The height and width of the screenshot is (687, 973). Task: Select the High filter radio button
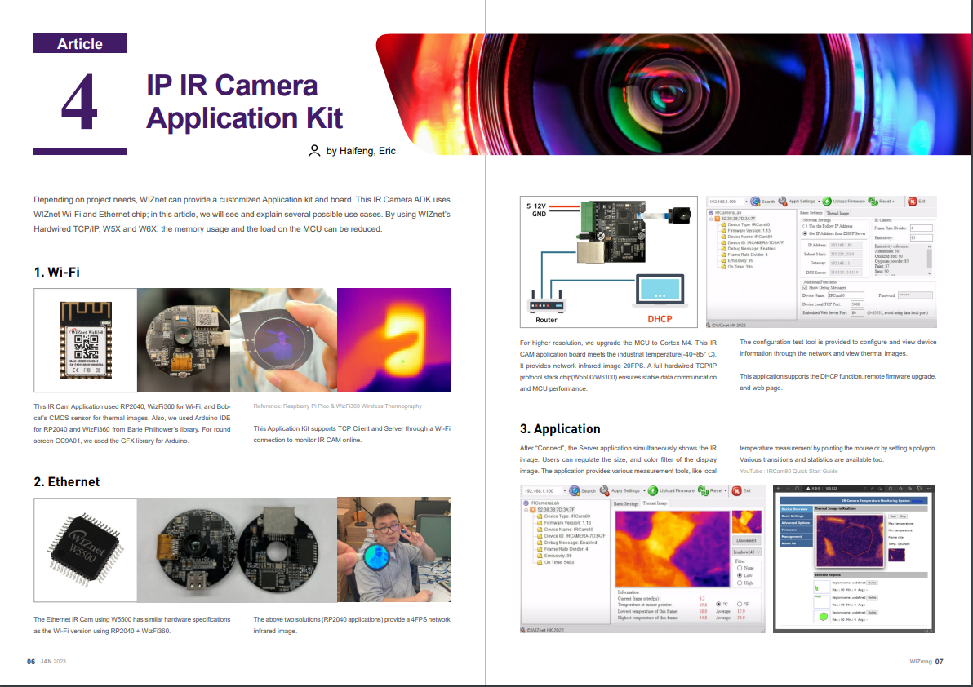[x=740, y=583]
